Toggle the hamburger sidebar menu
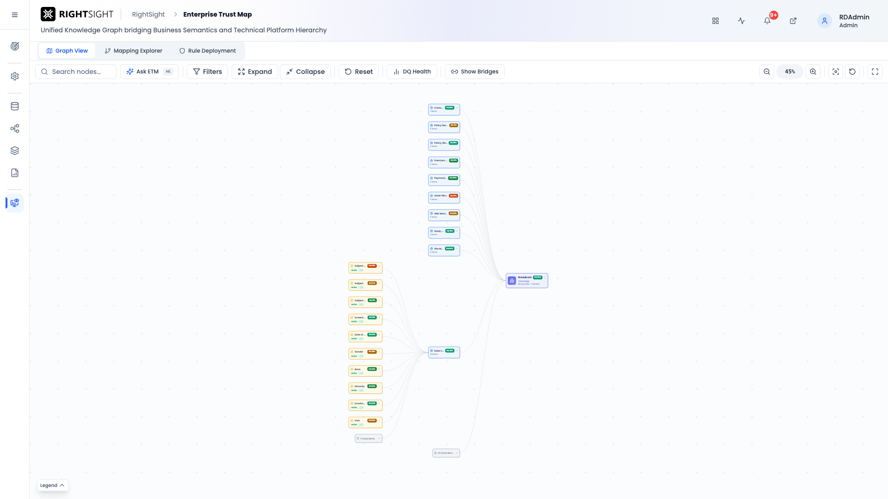The height and width of the screenshot is (499, 888). point(15,15)
